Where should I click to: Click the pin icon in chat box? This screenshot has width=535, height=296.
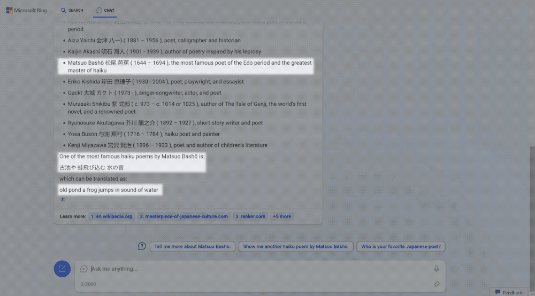point(437,284)
